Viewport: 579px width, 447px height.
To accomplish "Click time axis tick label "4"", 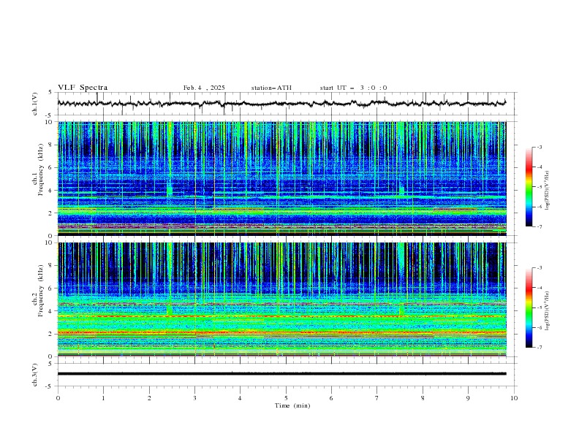I will [x=240, y=398].
